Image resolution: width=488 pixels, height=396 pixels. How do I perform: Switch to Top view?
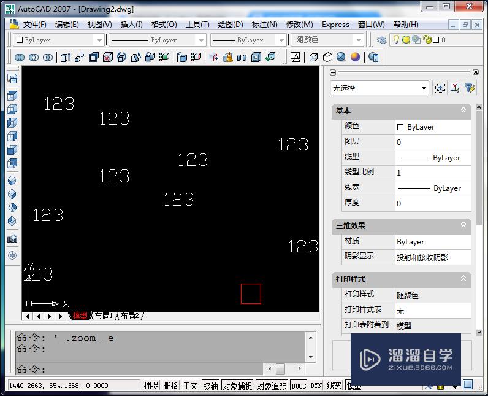pyautogui.click(x=12, y=96)
